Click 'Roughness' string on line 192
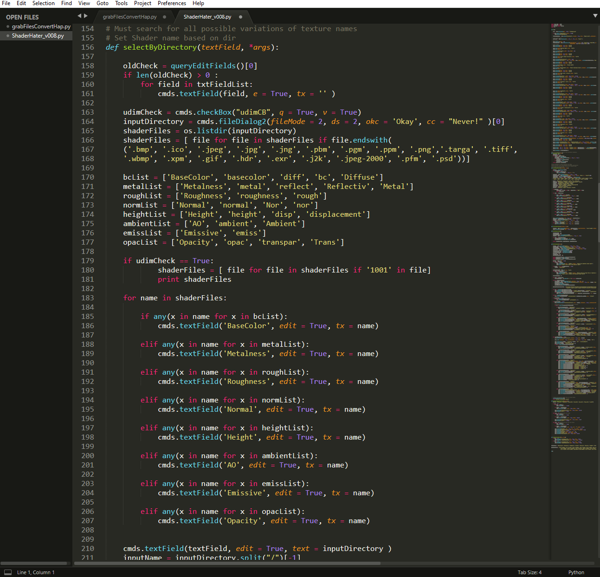This screenshot has height=577, width=600. 246,382
